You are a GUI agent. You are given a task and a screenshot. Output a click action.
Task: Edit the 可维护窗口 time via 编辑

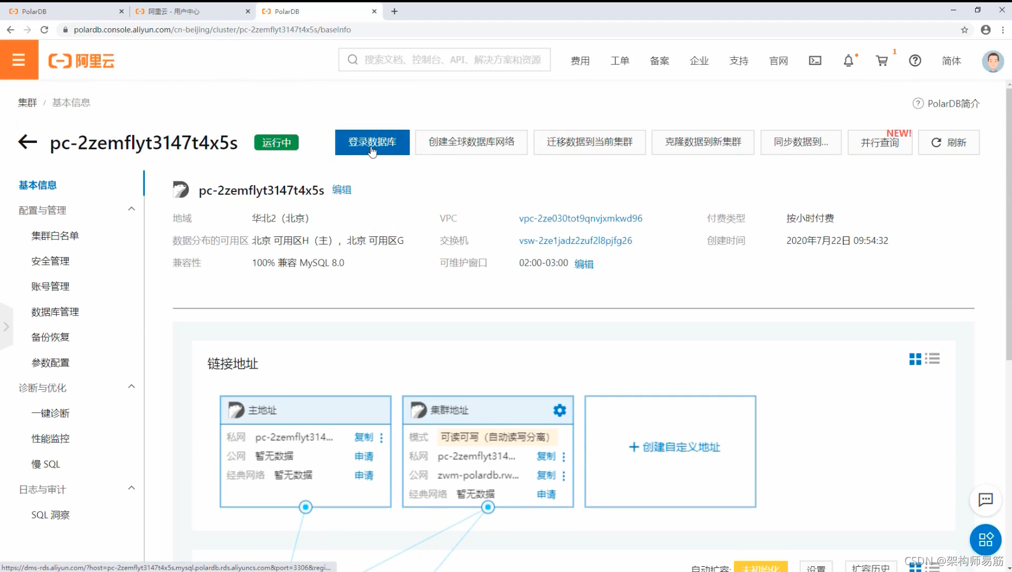584,264
